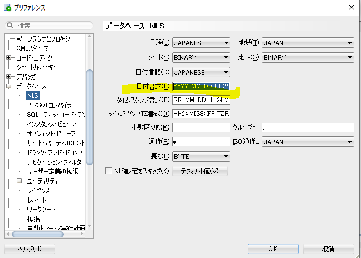The width and height of the screenshot is (361, 258).
Task: Expand the コード・エディタ tree node
Action: pos(9,58)
